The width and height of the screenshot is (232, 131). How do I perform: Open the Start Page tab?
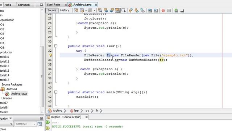point(54,5)
